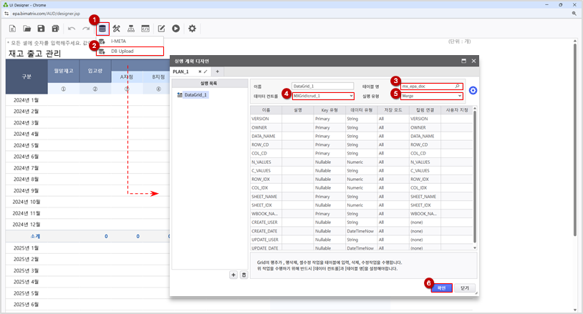Click the DataGrid_1 name input field
The width and height of the screenshot is (583, 314).
pos(323,86)
